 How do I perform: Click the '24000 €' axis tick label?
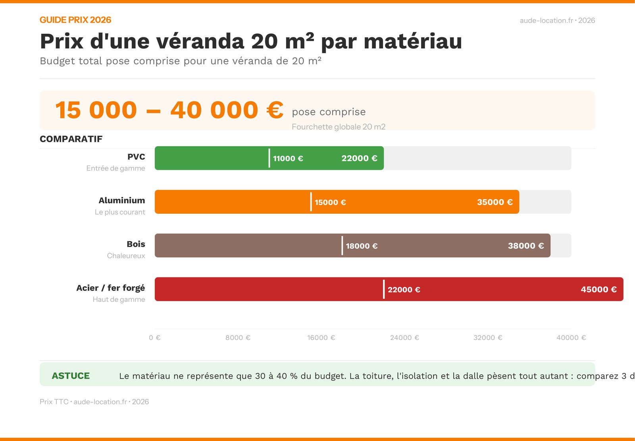405,338
